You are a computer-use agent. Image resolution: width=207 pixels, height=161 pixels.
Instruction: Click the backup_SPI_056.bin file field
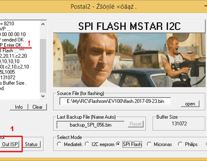91,125
